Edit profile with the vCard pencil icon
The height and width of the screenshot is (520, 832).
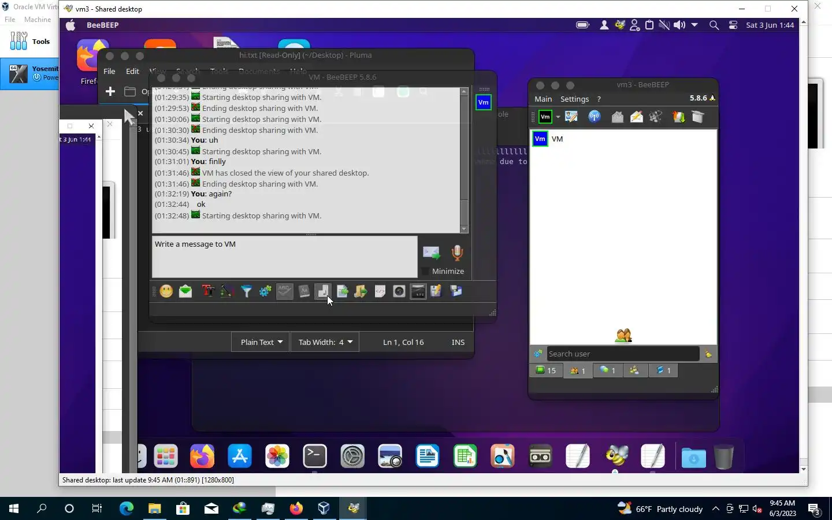pos(571,117)
